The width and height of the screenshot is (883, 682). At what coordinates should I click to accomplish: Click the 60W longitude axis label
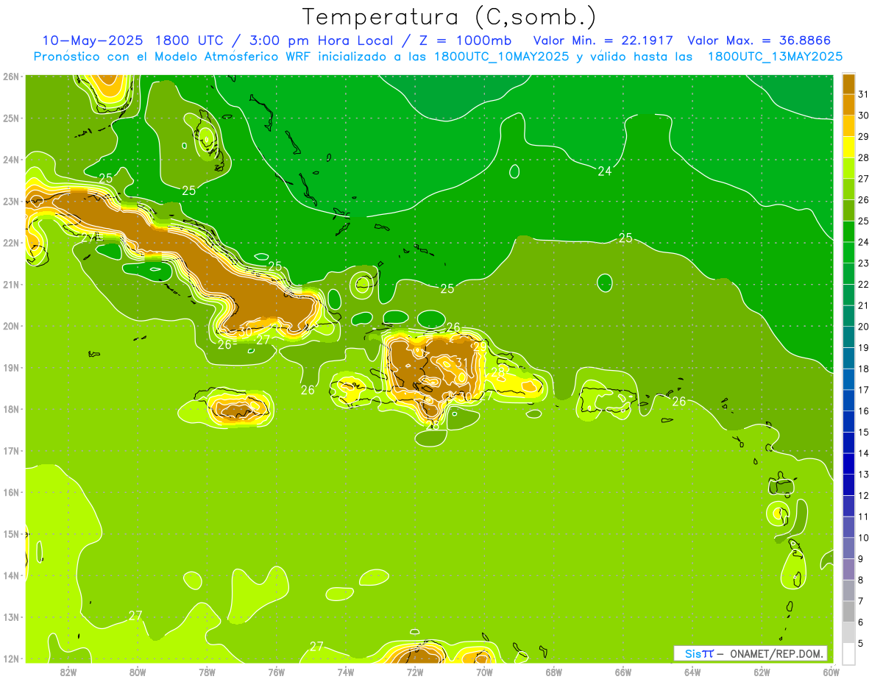tap(831, 671)
